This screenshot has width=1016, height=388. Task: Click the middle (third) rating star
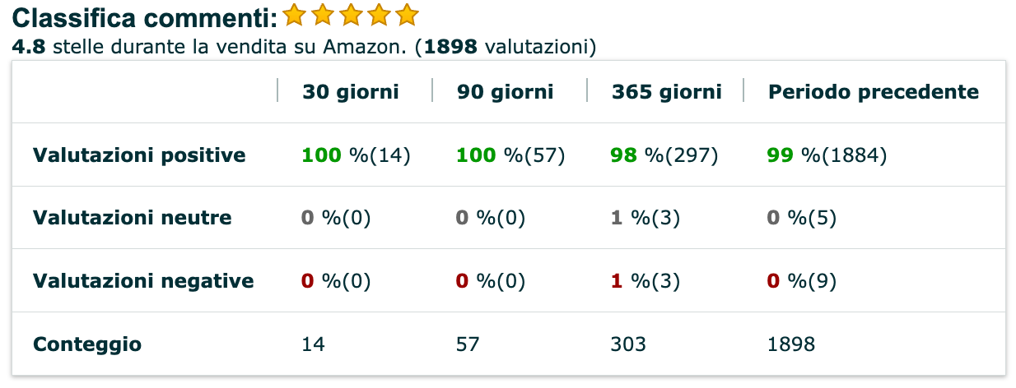351,15
